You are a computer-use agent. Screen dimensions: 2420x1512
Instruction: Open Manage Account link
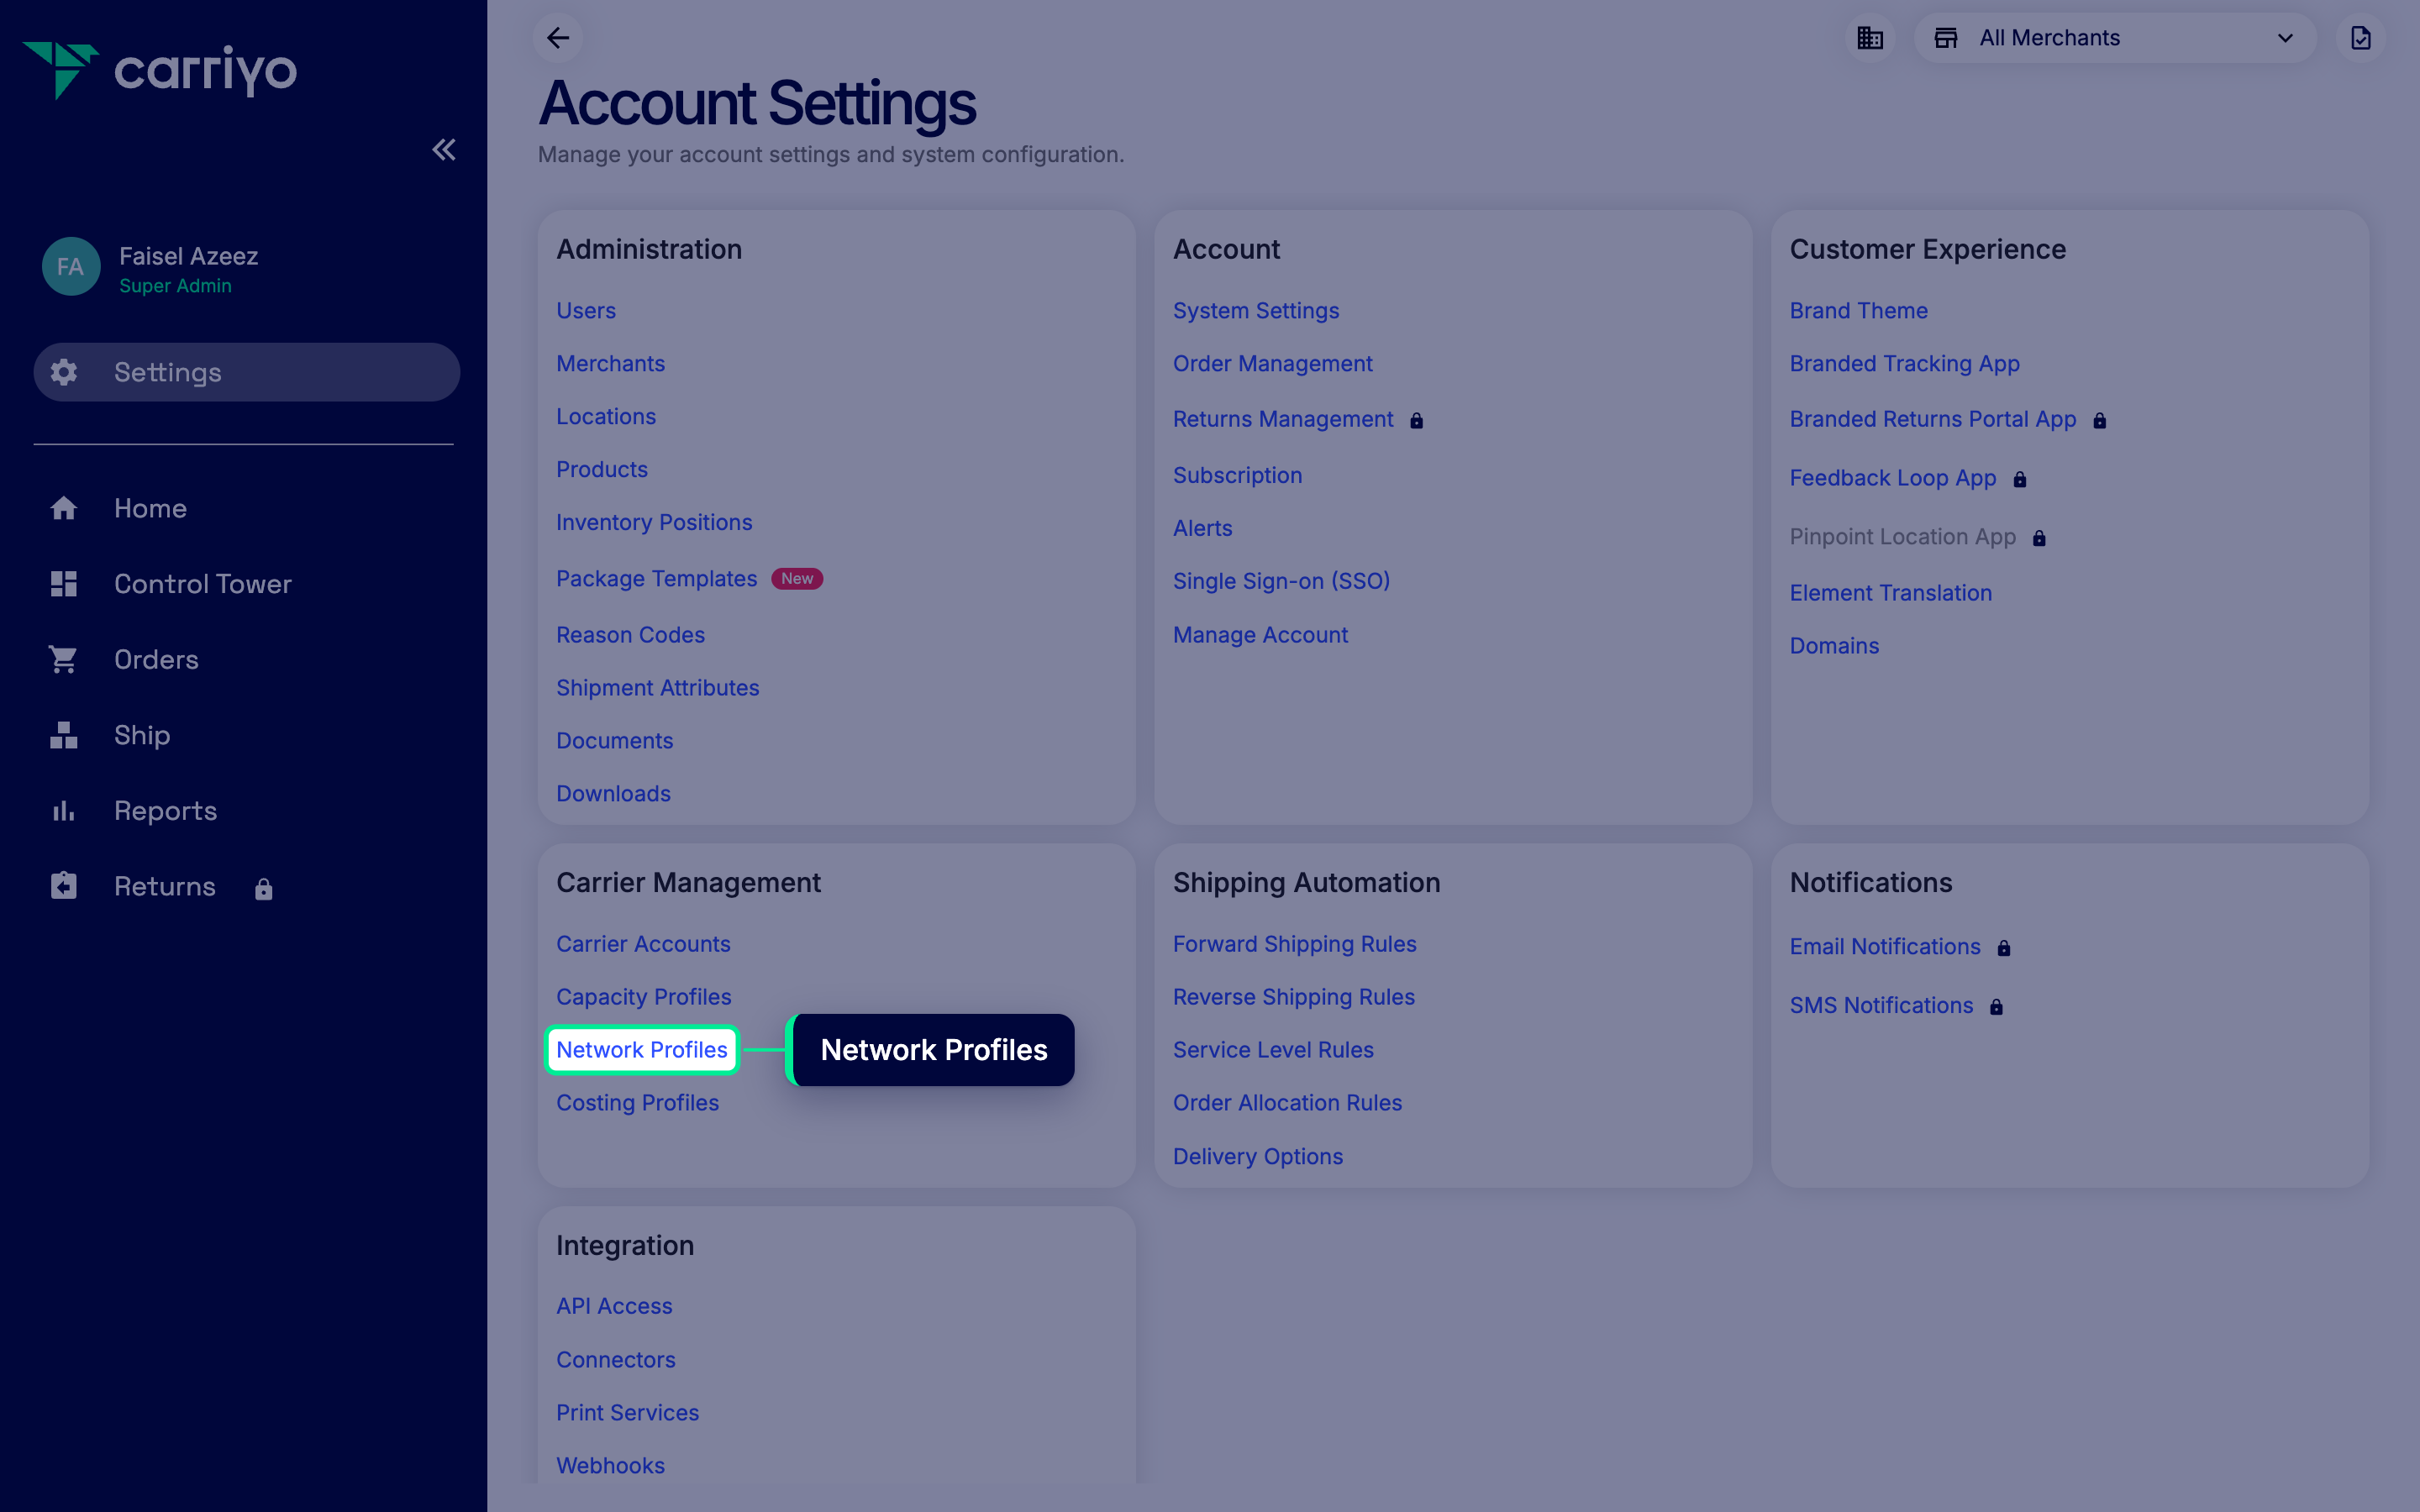pos(1260,634)
